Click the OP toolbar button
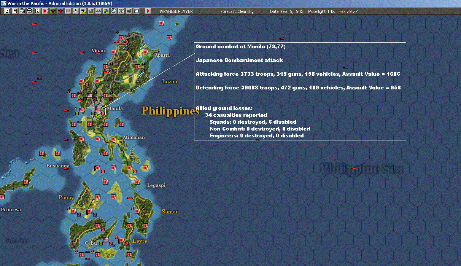461x266 pixels. coord(121,11)
